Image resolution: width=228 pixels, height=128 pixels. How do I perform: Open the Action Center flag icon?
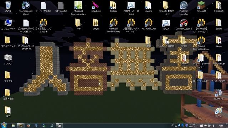point(205,126)
